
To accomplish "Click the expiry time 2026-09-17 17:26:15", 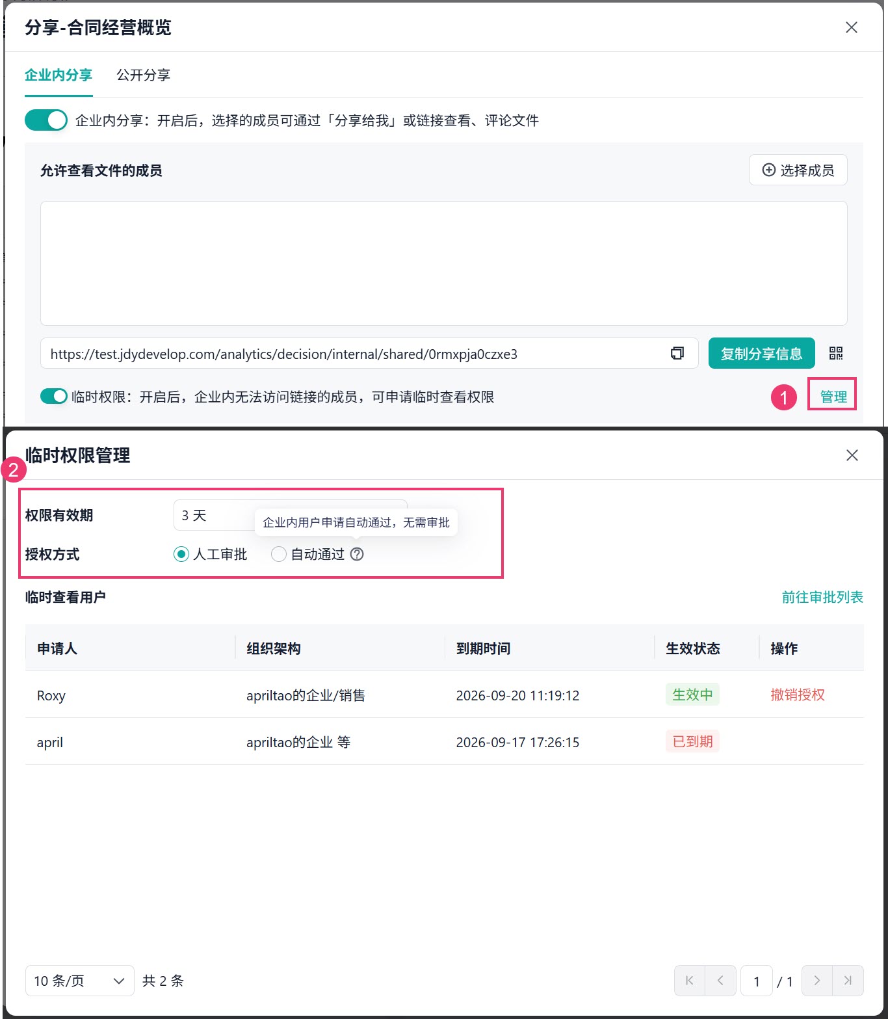I will (x=517, y=742).
